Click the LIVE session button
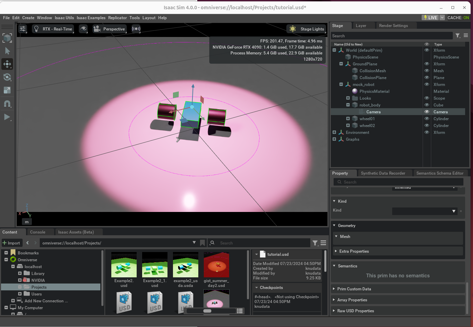Viewport: 473px width, 327px height. 430,18
